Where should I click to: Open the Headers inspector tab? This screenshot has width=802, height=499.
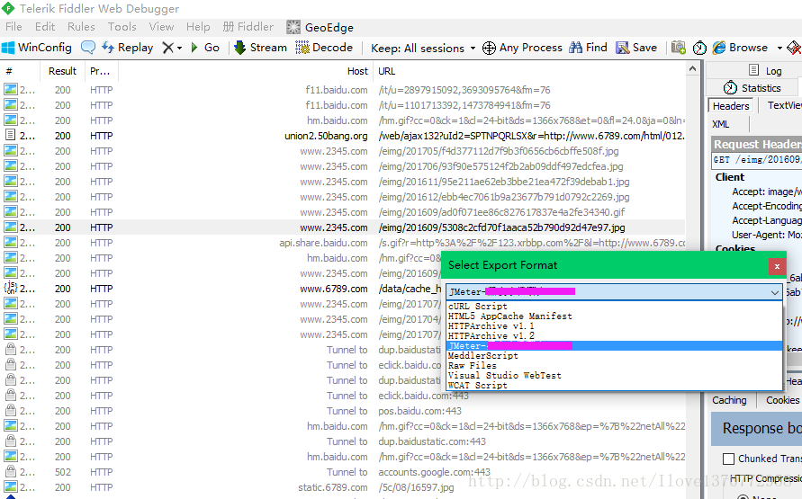(x=731, y=106)
